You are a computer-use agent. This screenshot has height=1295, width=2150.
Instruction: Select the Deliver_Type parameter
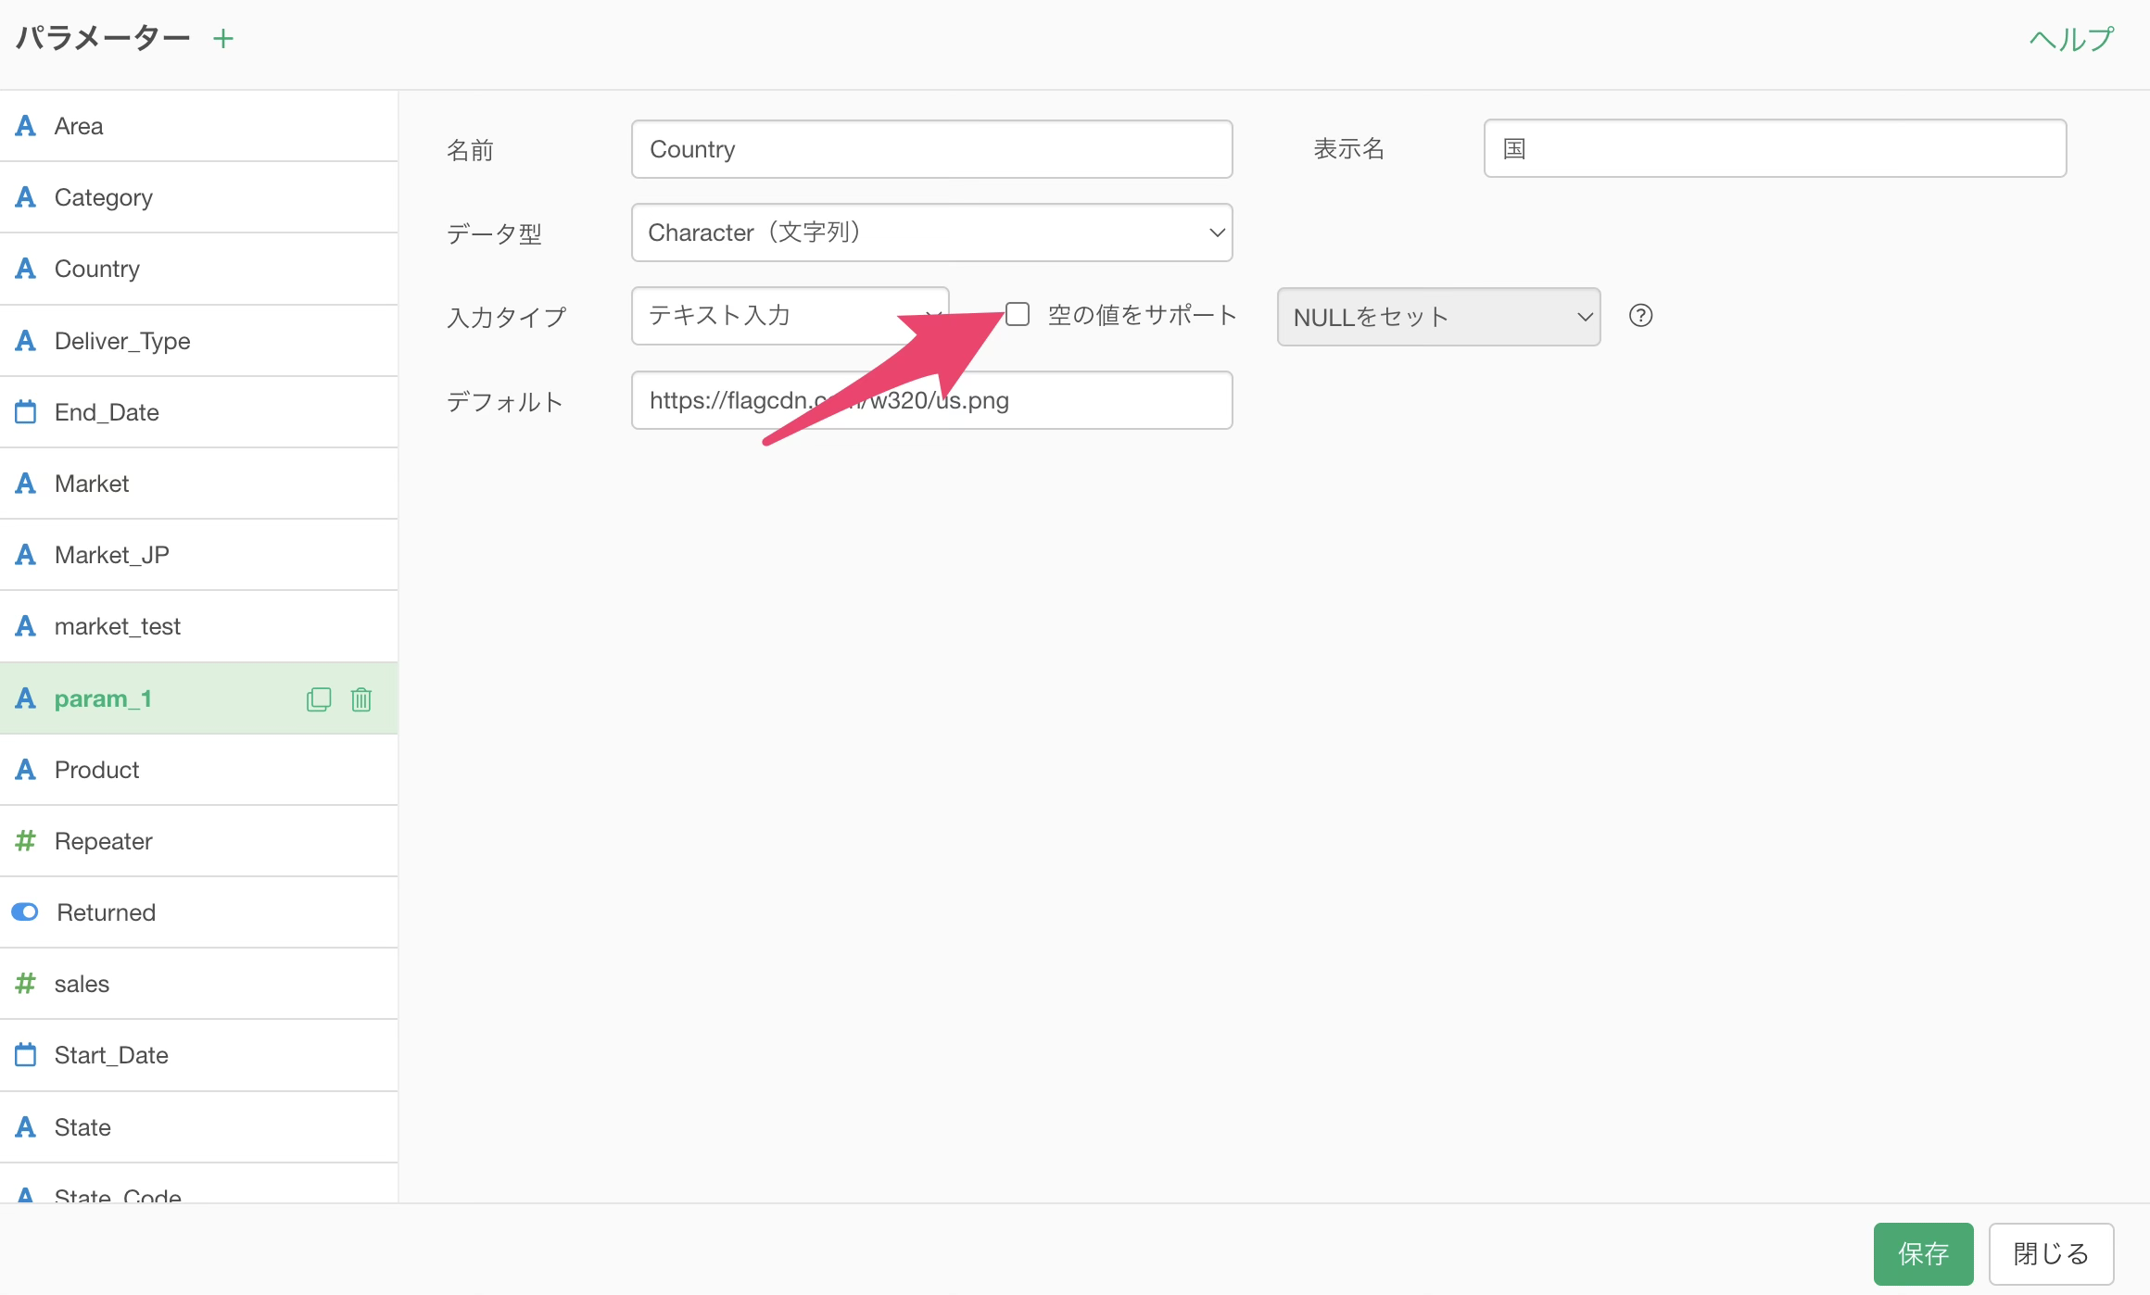coord(199,341)
